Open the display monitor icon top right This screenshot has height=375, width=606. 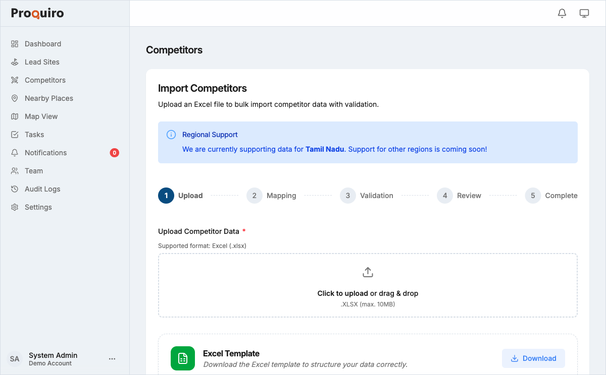point(584,13)
